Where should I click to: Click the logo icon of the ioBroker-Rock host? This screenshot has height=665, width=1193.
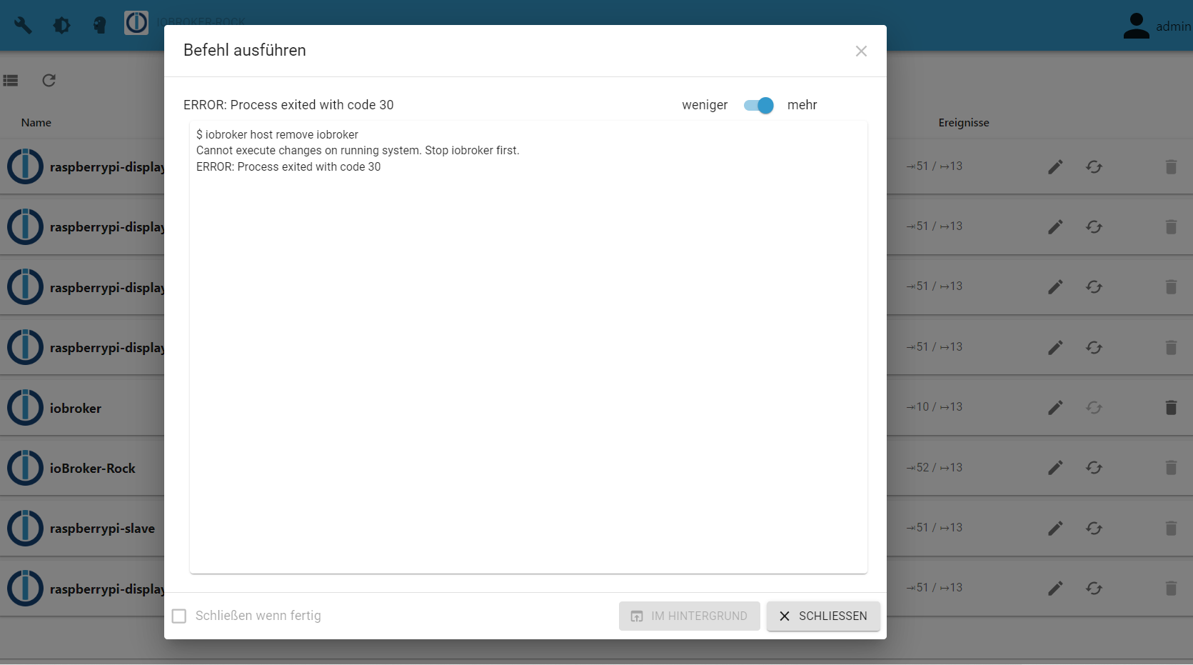click(x=26, y=468)
